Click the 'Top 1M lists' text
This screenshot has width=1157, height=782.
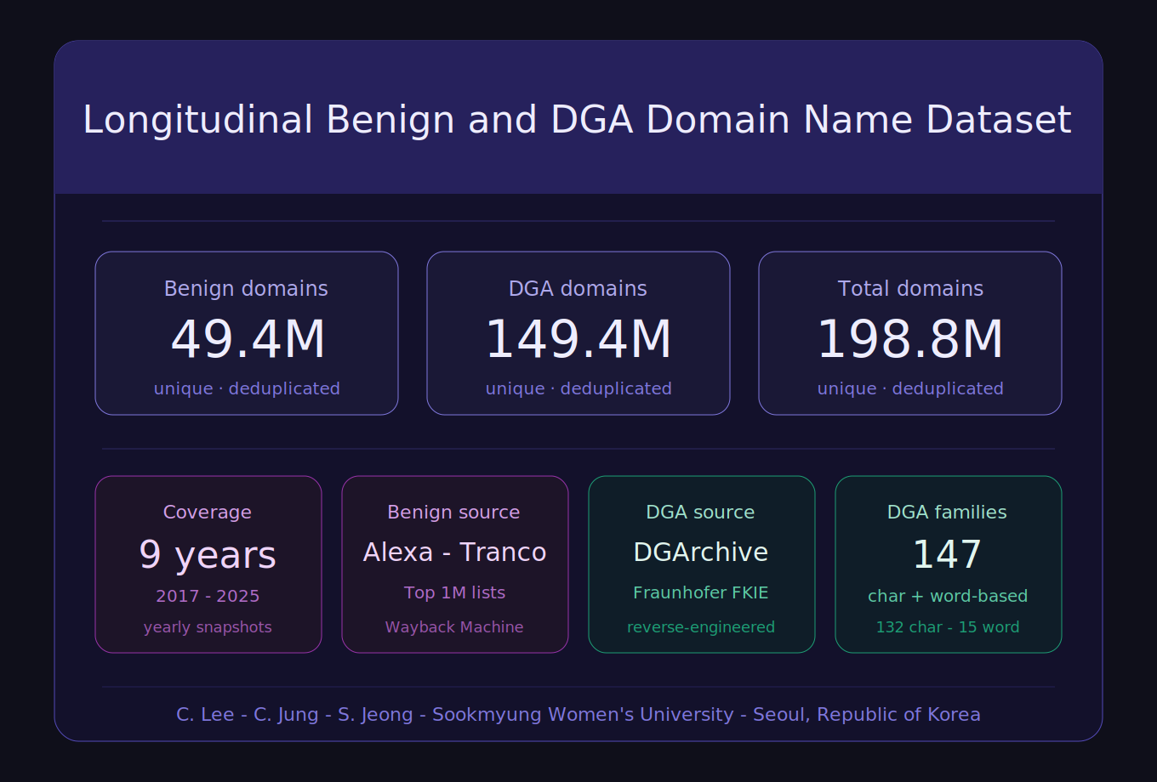click(x=454, y=592)
